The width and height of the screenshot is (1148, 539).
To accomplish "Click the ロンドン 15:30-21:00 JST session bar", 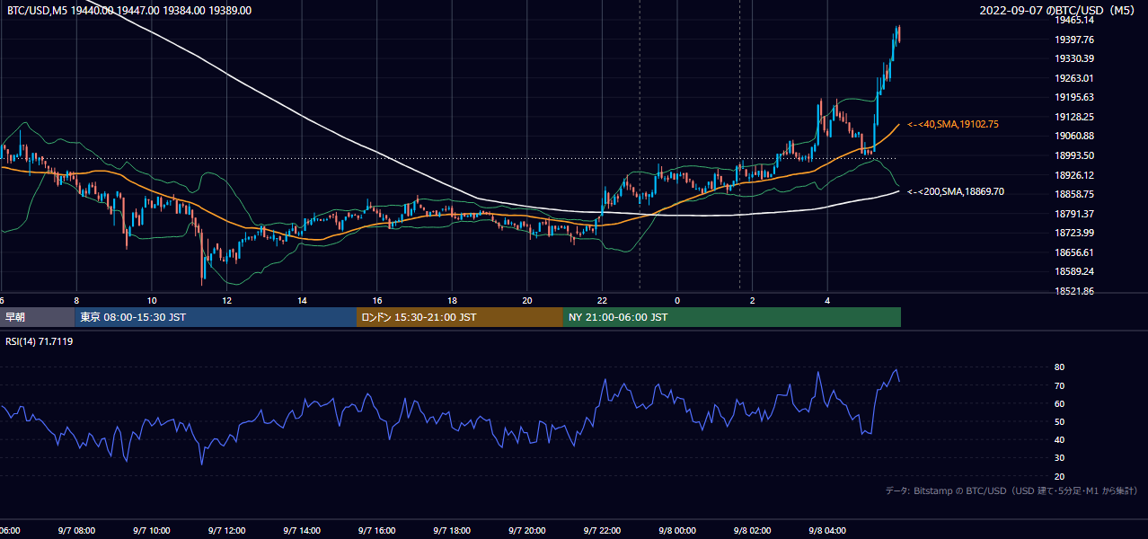I will point(460,317).
